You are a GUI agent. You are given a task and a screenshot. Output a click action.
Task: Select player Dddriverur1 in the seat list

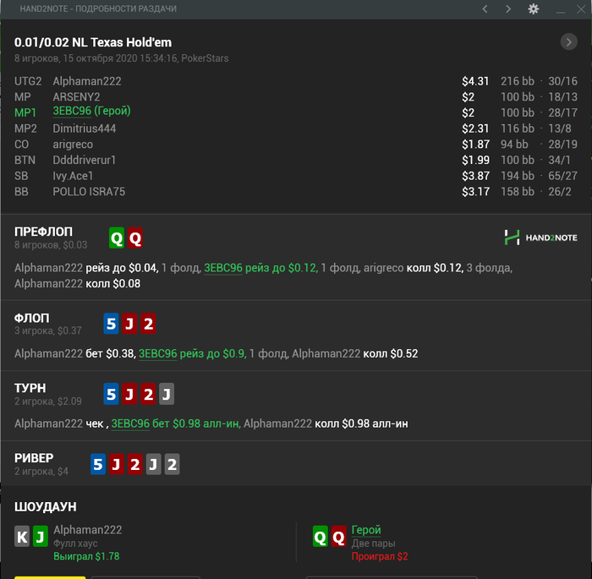point(85,160)
